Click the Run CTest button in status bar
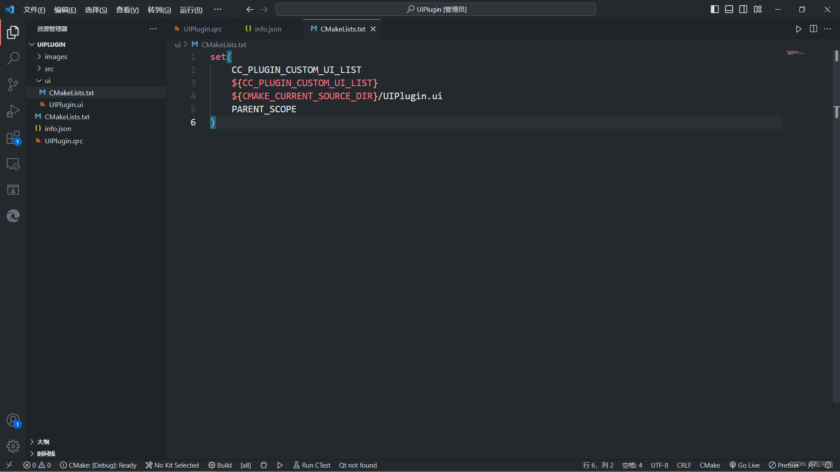Screen dimensions: 840x472 312,465
